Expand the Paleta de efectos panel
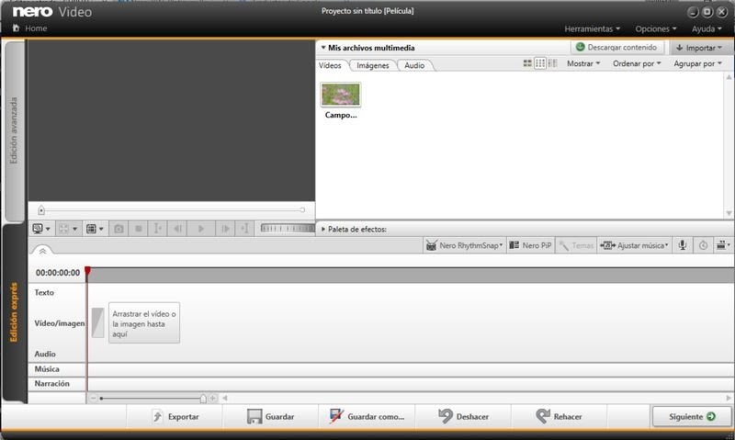Screen dimensions: 735x440 click(323, 229)
